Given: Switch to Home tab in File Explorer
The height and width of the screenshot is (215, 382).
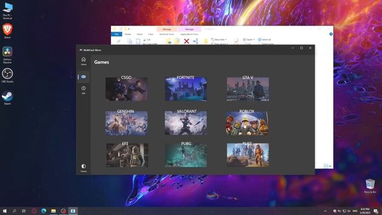Looking at the screenshot, I should pyautogui.click(x=128, y=35).
